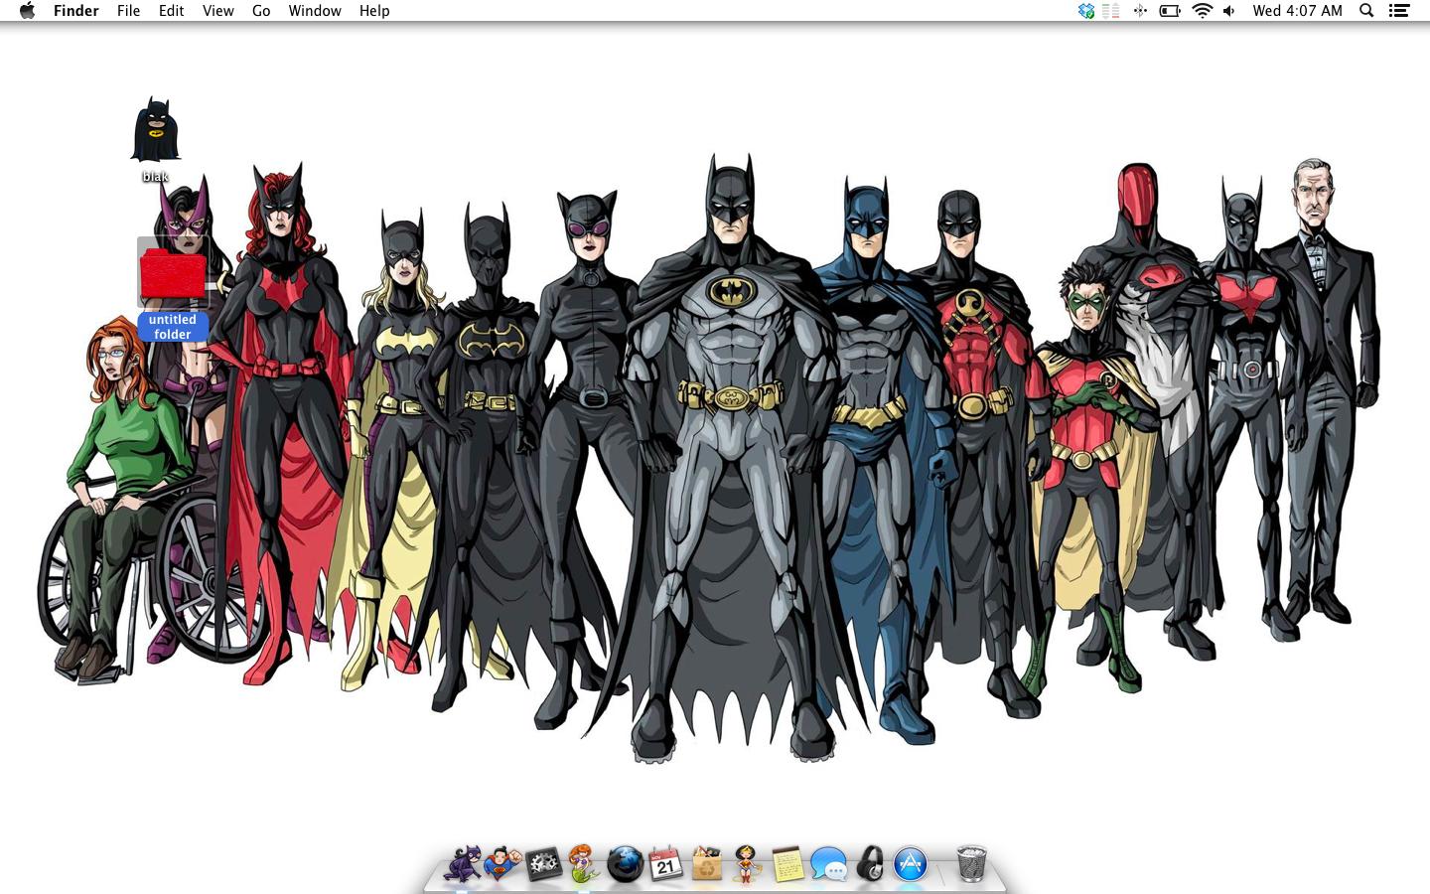Click the Wed 4:07 AM clock
Screen dimensions: 1430x894
1297,11
